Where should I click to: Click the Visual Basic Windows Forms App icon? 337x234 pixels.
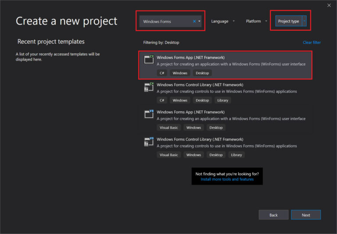click(x=149, y=114)
